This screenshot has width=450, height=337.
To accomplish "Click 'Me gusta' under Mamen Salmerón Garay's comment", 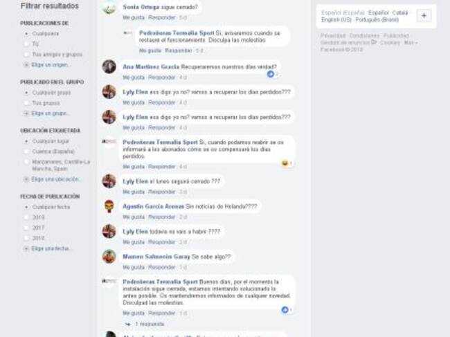I will [x=134, y=267].
